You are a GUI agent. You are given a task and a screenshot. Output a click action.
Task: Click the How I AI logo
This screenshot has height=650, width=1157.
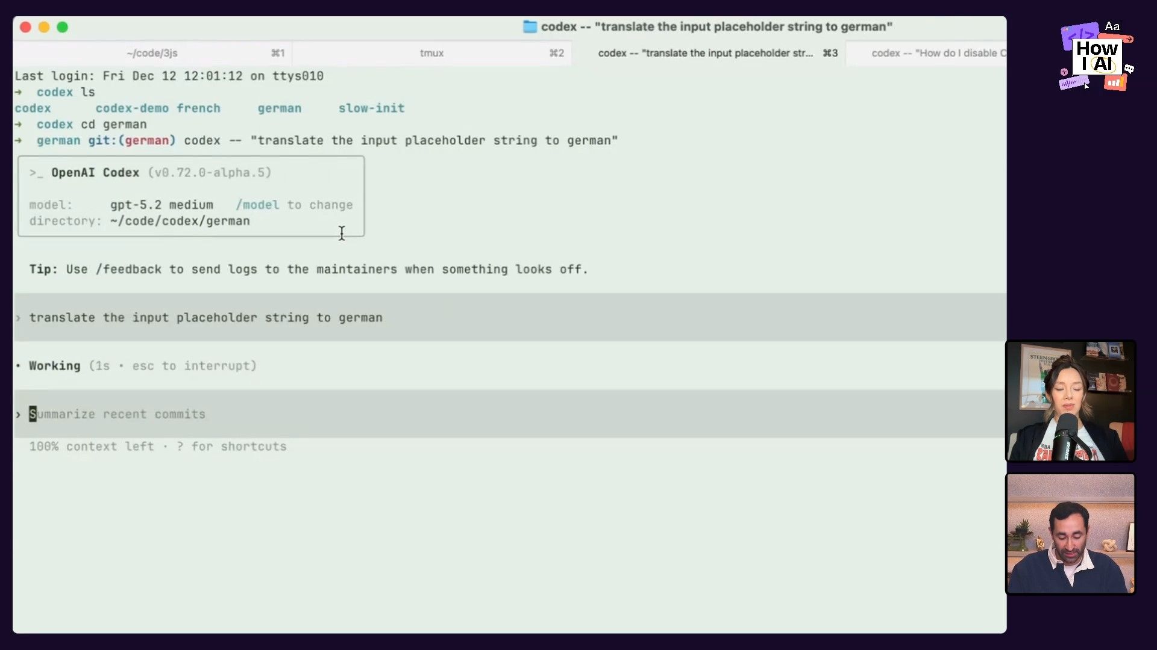(1096, 57)
